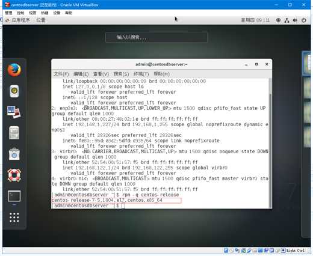Screen dimensions: 313x256
Task: Close the admin@centosdbserver terminal window
Action: (x=267, y=64)
